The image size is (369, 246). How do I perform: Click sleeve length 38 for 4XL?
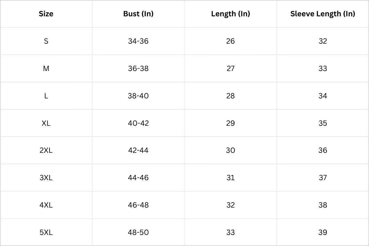coord(323,205)
